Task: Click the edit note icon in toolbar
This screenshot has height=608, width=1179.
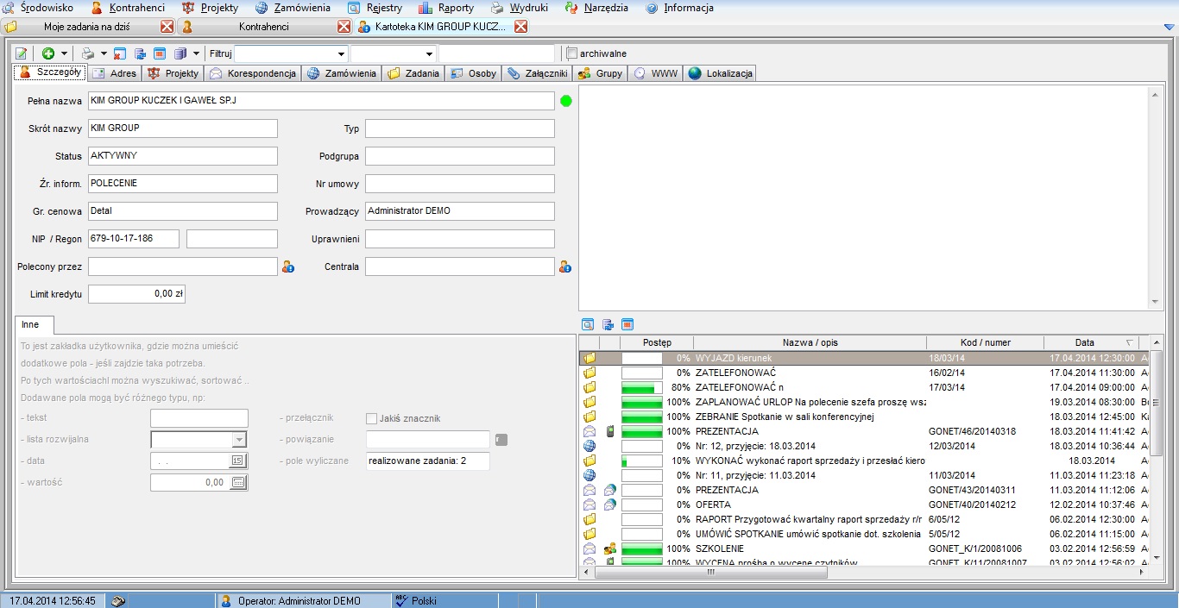Action: coord(22,53)
